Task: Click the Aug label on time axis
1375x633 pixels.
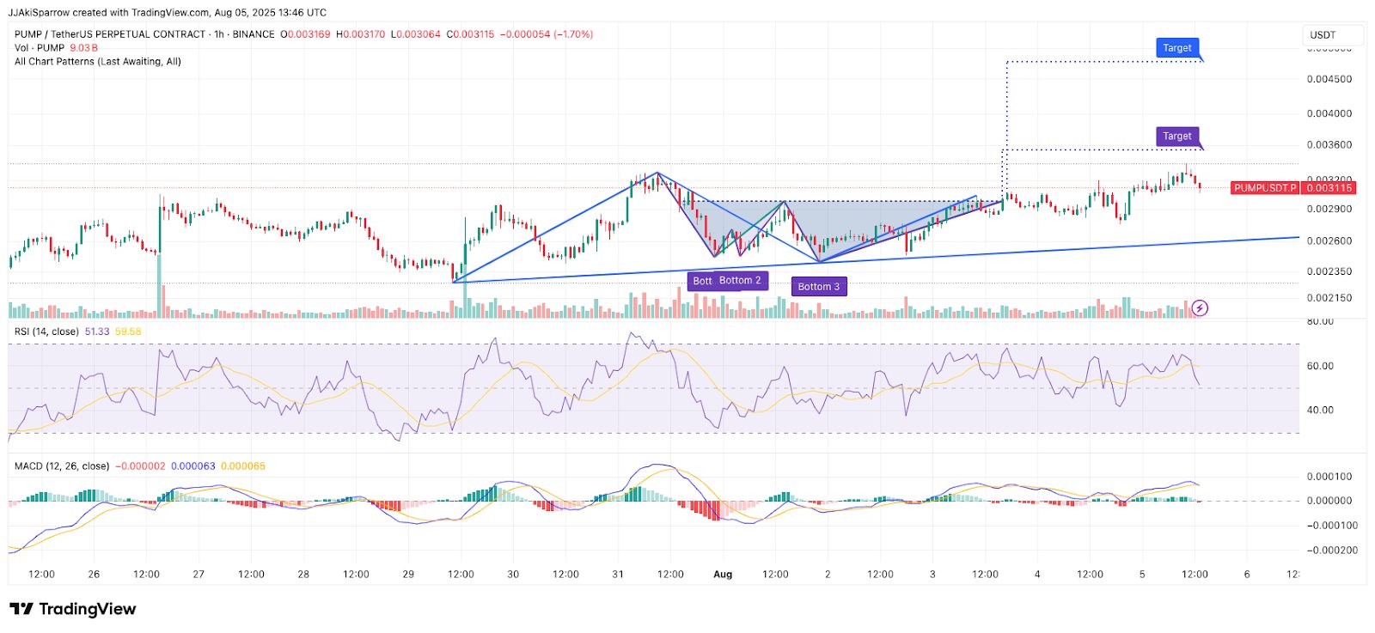Action: pyautogui.click(x=723, y=575)
